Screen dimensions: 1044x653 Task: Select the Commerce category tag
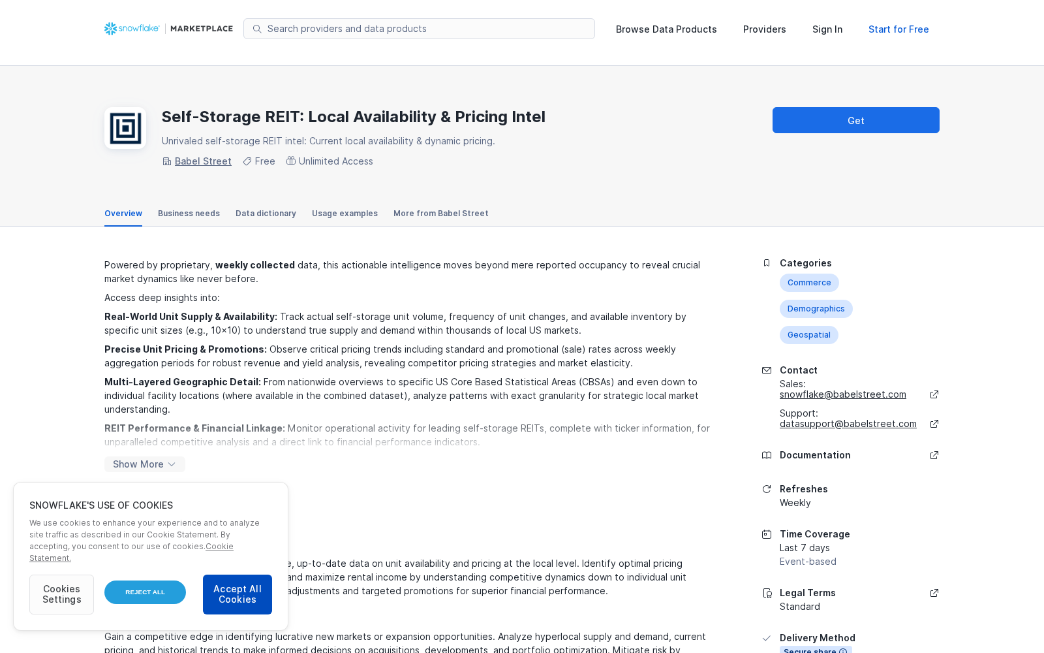pyautogui.click(x=809, y=283)
